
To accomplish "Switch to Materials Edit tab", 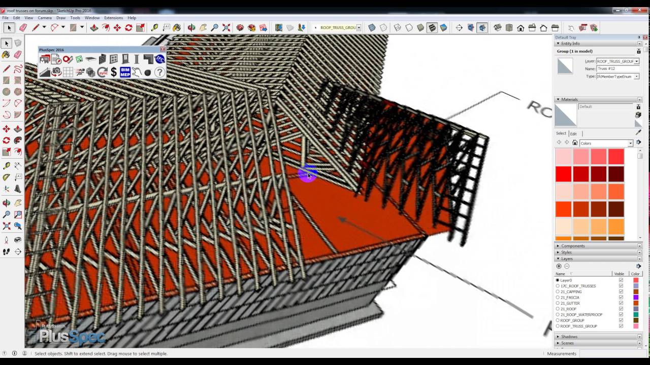I will coord(573,134).
